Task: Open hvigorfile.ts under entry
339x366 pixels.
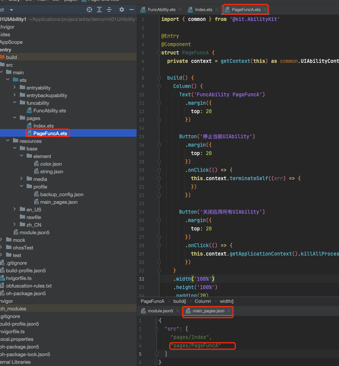Action: coord(19,278)
